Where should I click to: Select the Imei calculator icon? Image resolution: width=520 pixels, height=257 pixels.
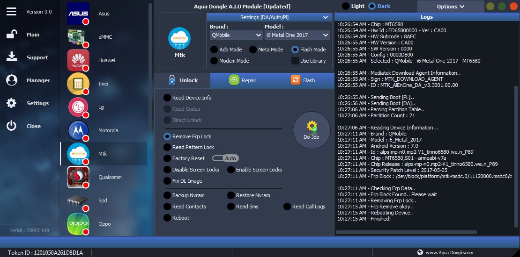[x=78, y=84]
